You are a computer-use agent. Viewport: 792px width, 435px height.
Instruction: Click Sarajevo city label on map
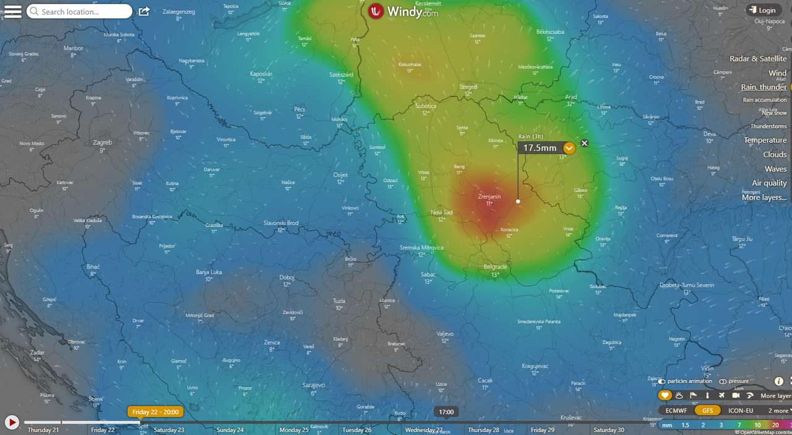313,385
